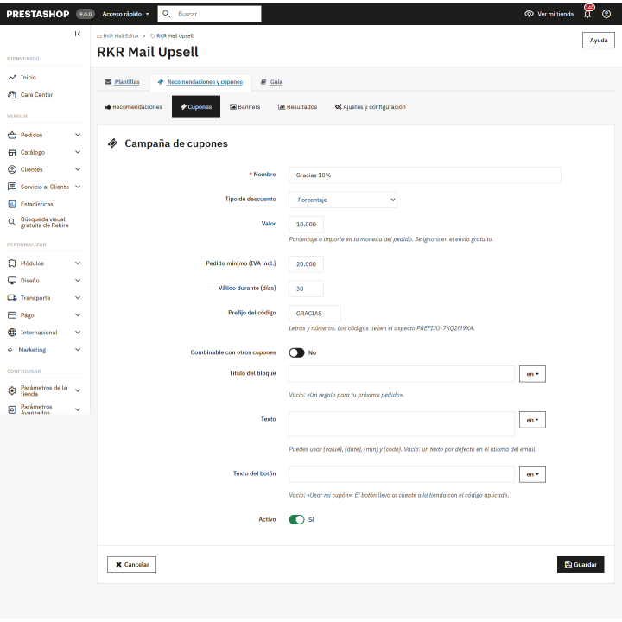Viewport: 622px width, 622px height.
Task: Click the Nombre input field
Action: click(425, 175)
